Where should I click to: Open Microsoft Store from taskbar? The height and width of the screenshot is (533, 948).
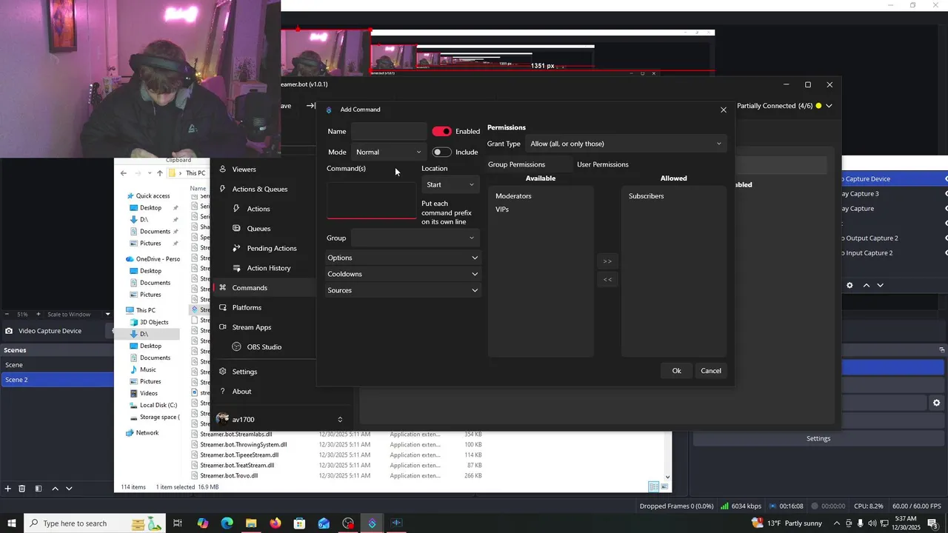pyautogui.click(x=299, y=523)
